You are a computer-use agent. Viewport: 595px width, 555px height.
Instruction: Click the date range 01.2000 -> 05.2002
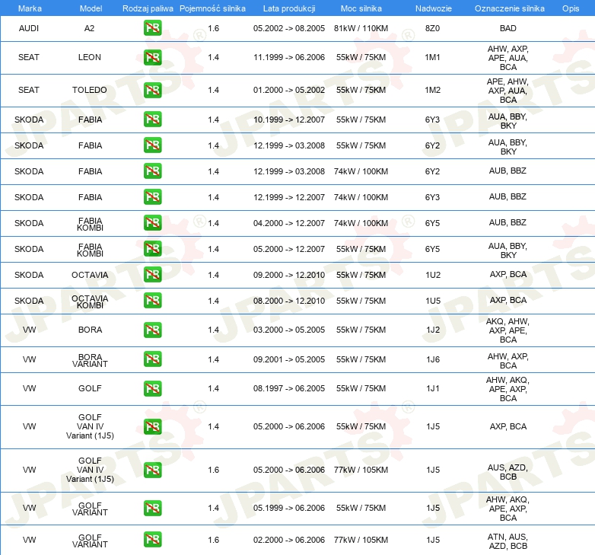289,90
